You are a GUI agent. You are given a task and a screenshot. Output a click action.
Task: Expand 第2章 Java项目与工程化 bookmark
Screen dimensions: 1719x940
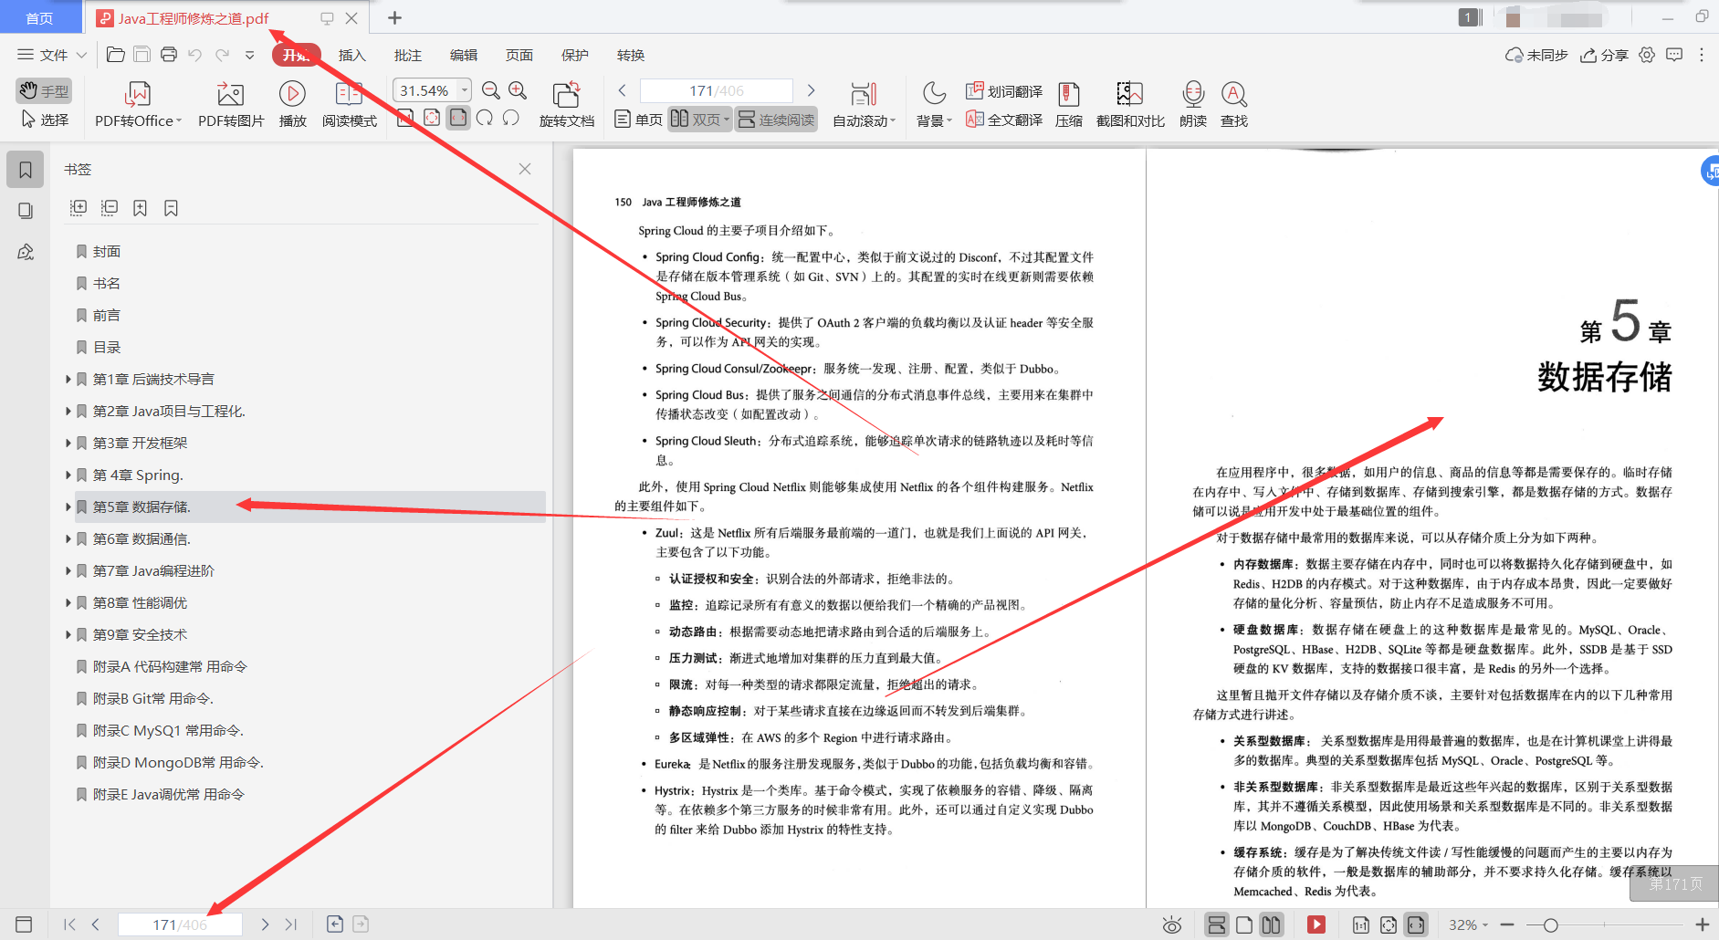tap(68, 411)
